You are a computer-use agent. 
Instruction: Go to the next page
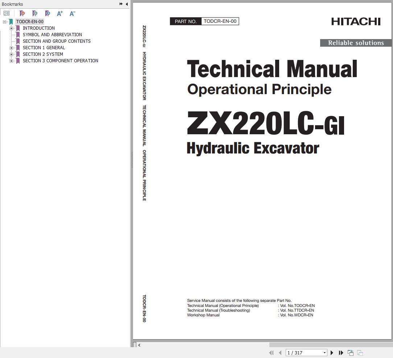pos(332,352)
